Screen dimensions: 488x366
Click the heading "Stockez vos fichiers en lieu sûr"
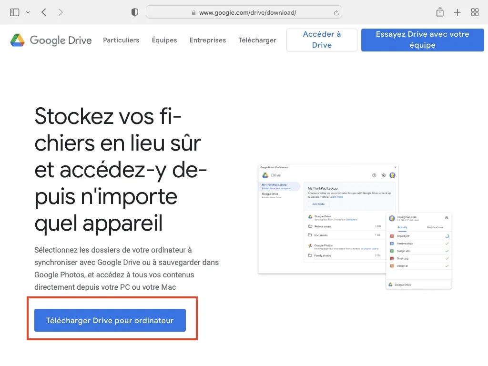[121, 170]
